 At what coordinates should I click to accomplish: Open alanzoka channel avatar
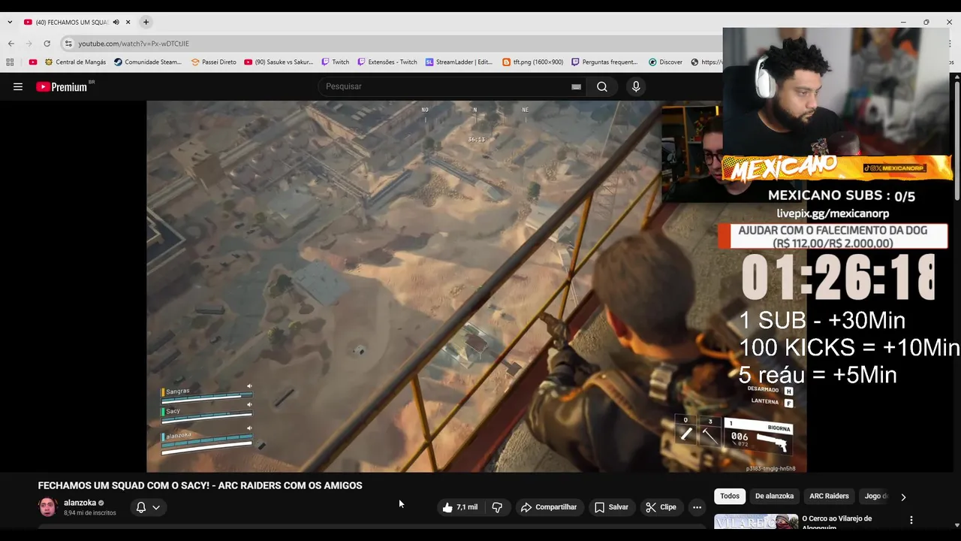47,507
